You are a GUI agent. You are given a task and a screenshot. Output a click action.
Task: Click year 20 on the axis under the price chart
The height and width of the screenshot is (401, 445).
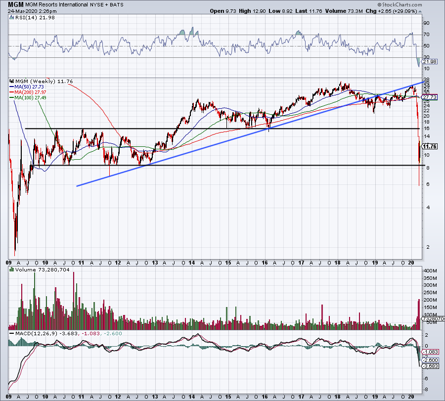[411, 263]
